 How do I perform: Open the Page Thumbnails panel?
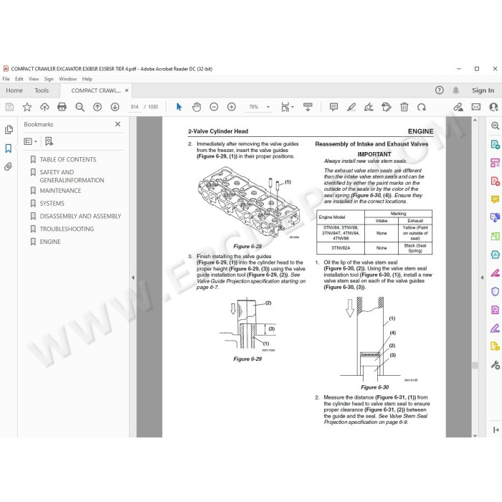[x=9, y=130]
